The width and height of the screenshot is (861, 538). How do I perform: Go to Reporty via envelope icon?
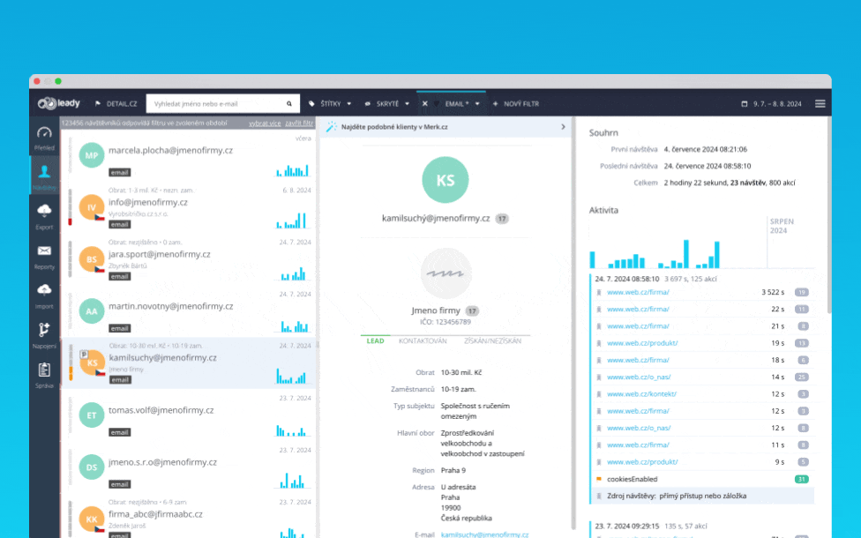point(44,255)
